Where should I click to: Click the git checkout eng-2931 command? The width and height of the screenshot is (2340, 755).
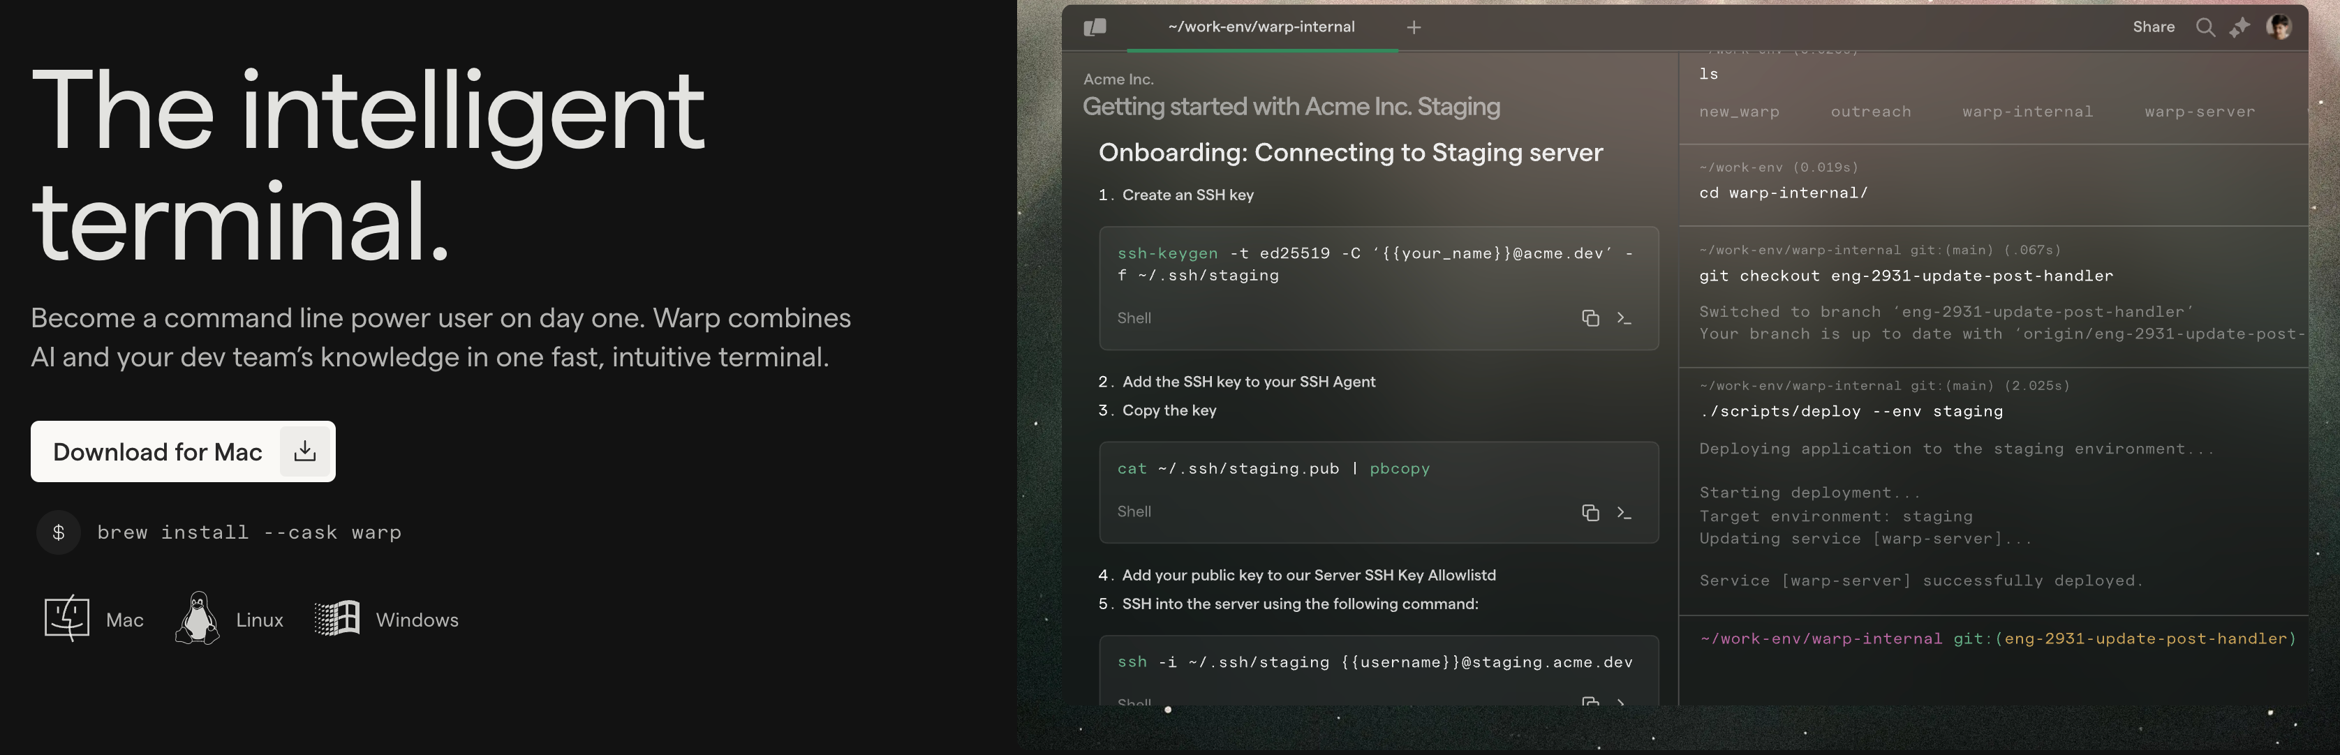pos(1906,276)
